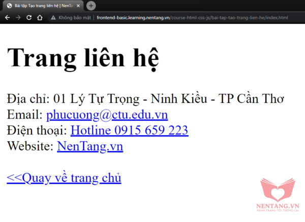Screen dimensions: 305x222
Task: Visit the NenTang.vn website link
Action: coord(90,146)
